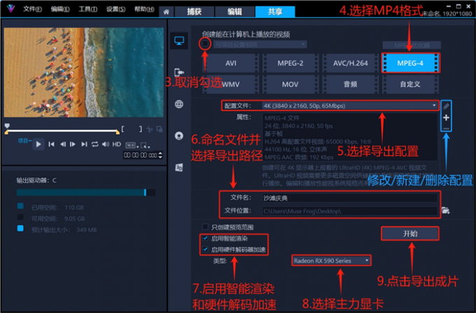Click the home tab icon
The height and width of the screenshot is (313, 476).
[x=166, y=12]
